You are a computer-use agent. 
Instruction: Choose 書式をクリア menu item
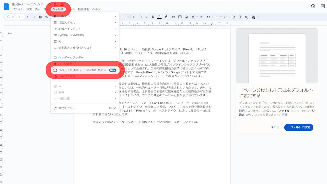point(85,108)
